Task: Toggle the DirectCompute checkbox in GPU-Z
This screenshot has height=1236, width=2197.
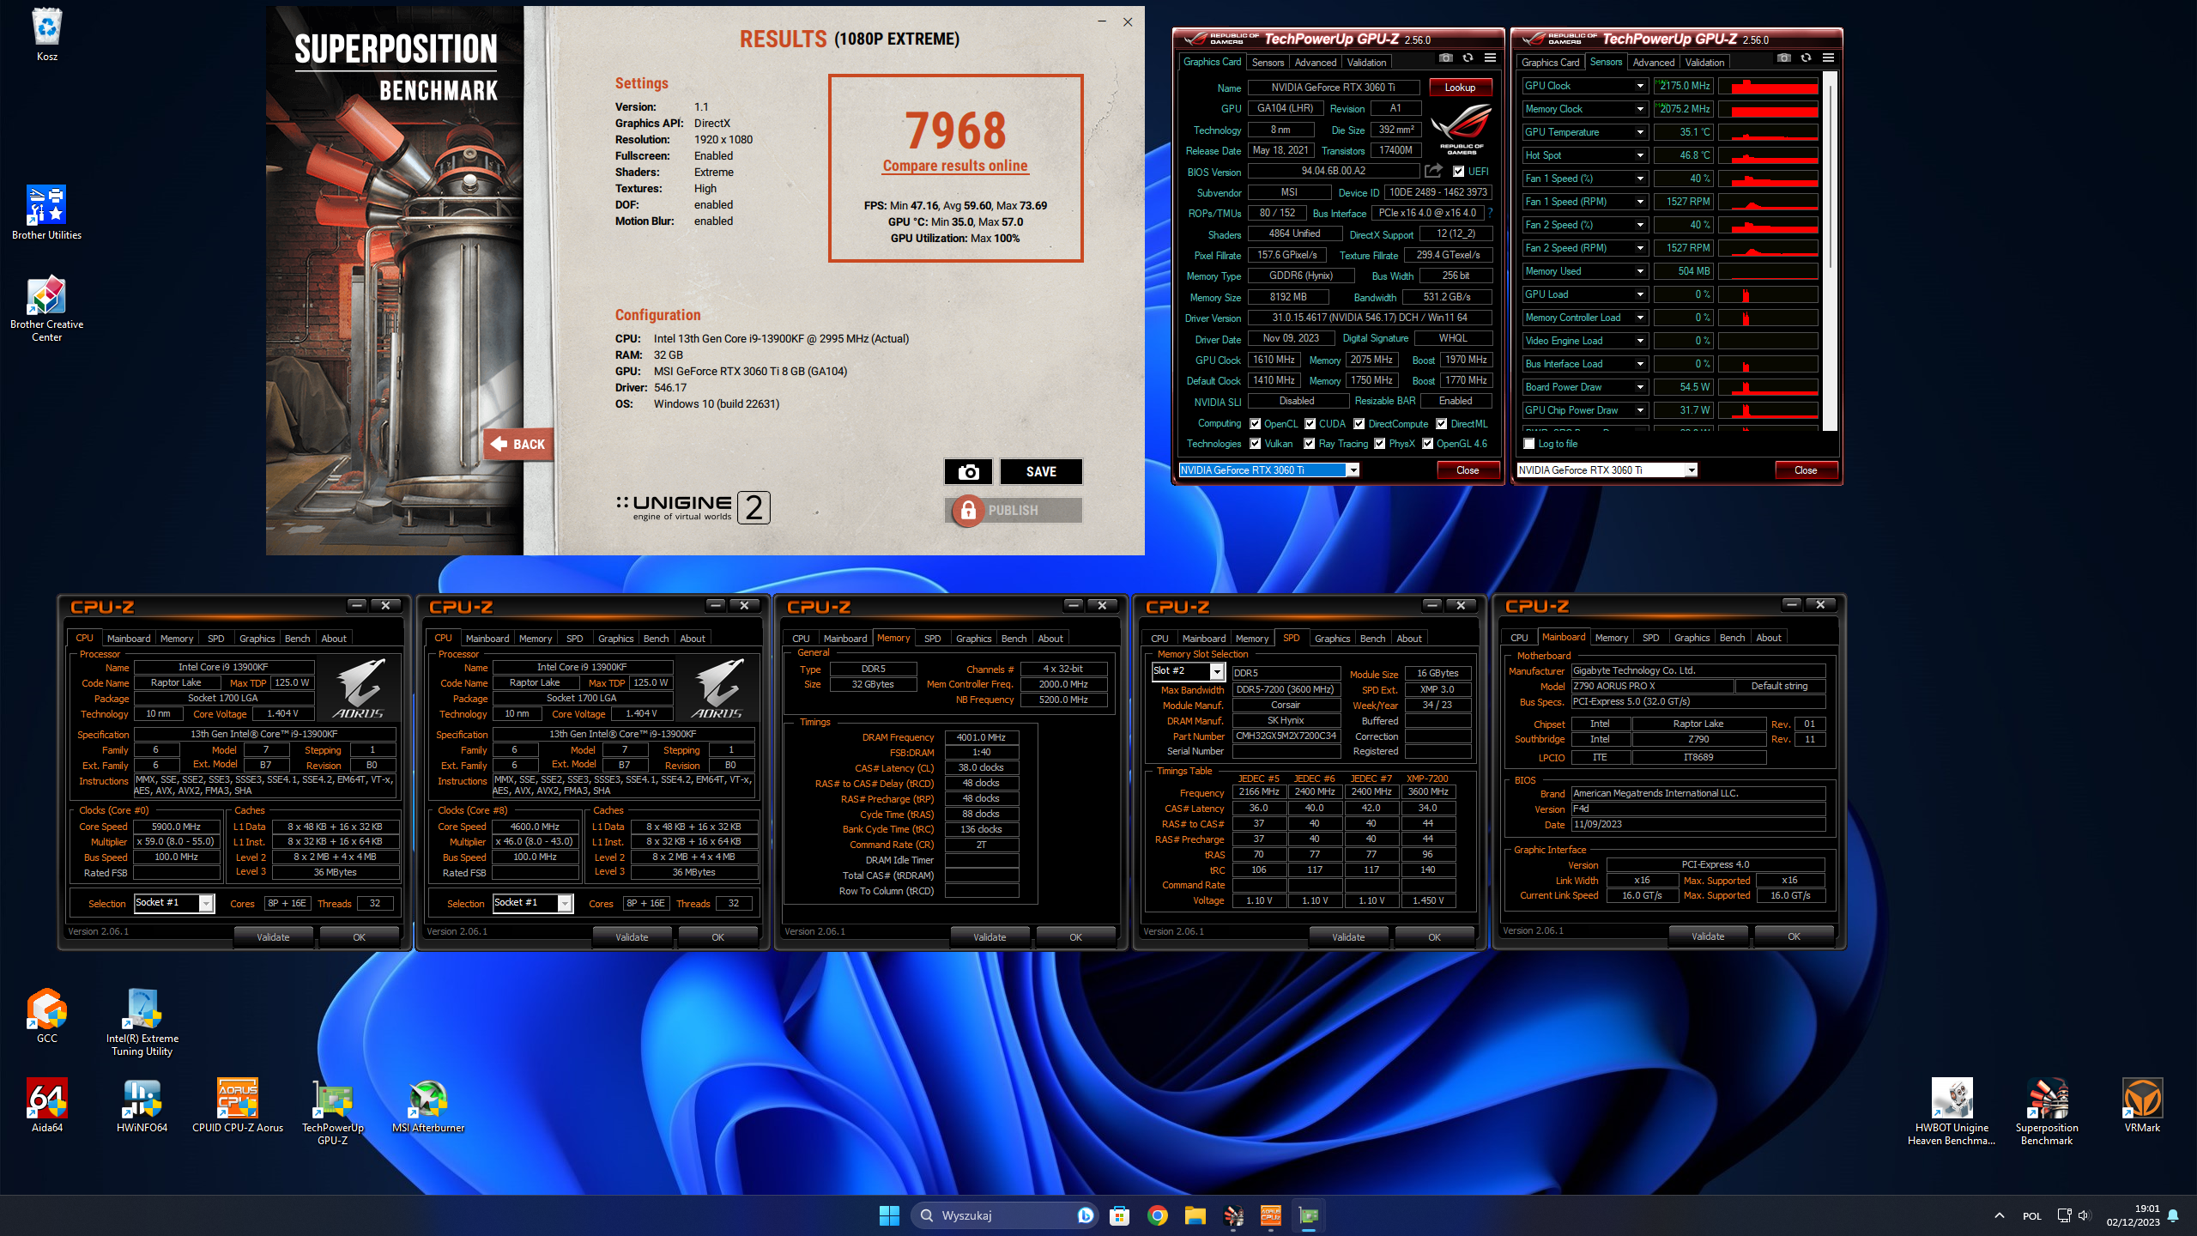Action: [1359, 424]
